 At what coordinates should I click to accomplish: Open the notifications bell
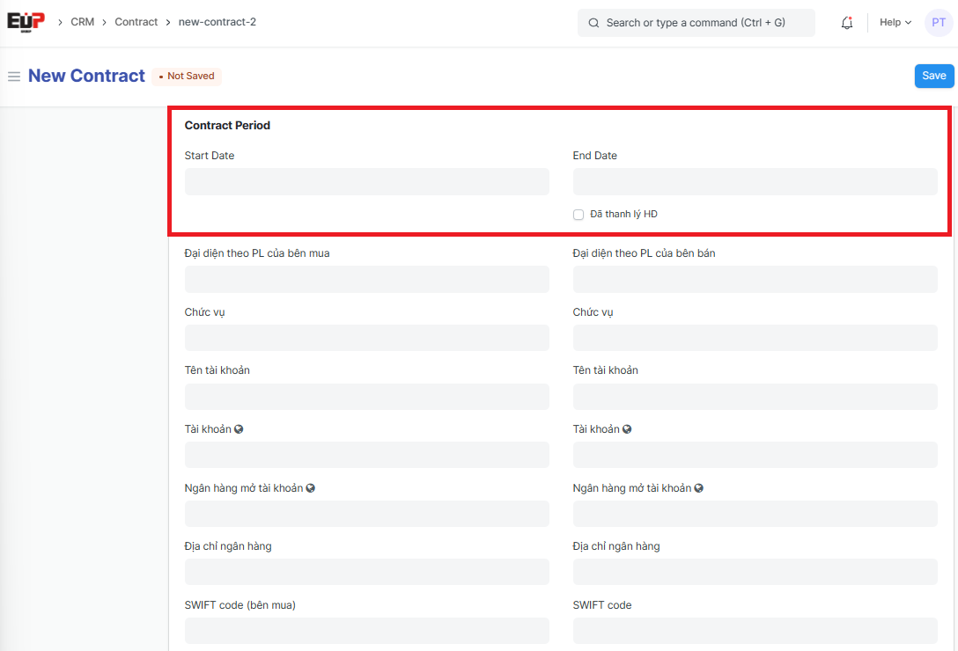[847, 23]
